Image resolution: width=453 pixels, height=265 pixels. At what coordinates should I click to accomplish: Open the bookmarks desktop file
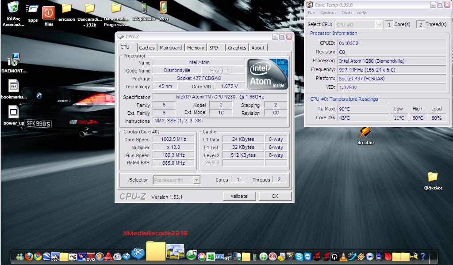[14, 89]
